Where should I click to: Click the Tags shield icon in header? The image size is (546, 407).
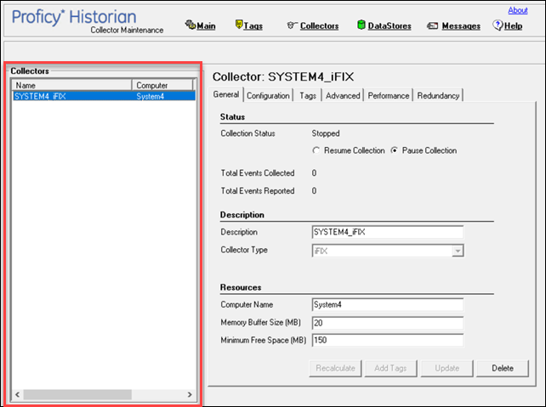click(x=239, y=25)
